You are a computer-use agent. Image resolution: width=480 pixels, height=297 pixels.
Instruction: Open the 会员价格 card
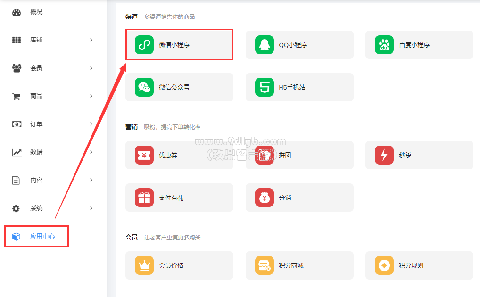[179, 265]
